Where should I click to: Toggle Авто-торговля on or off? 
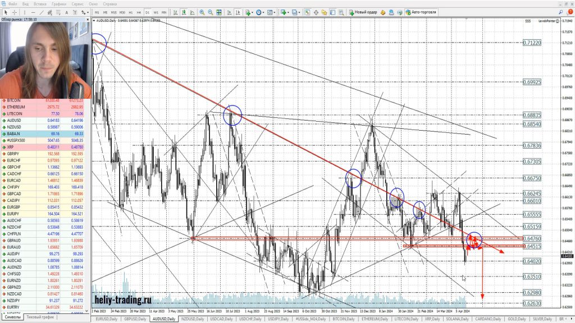pos(420,12)
